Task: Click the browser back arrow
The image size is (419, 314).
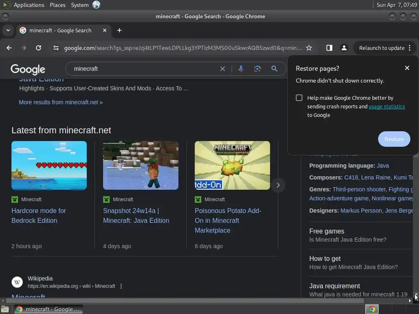Action: [x=9, y=48]
